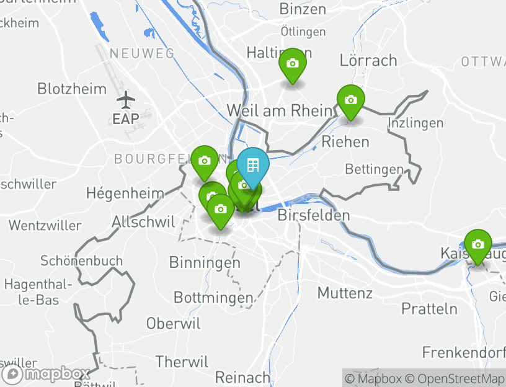This screenshot has width=506, height=387.
Task: Click the Oberwil place label
Action: point(173,323)
